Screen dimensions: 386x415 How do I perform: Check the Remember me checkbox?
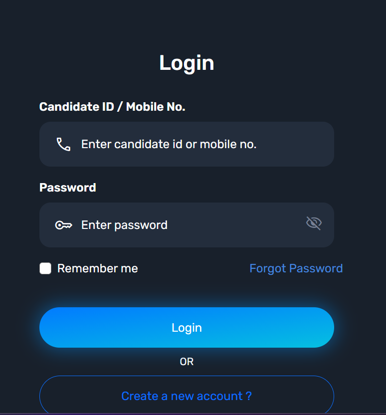point(45,268)
